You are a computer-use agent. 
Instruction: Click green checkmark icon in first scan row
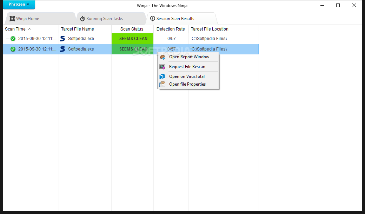click(13, 39)
